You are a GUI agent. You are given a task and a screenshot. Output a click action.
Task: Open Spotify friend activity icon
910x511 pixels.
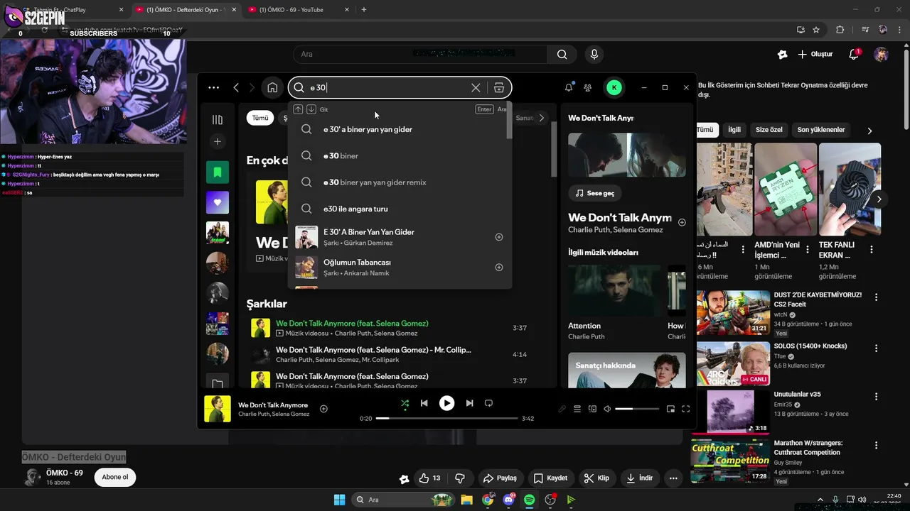click(x=587, y=88)
